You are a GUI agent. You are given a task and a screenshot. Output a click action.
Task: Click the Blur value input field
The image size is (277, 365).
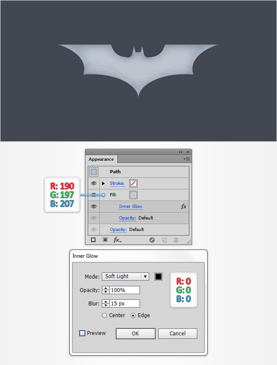pos(125,304)
